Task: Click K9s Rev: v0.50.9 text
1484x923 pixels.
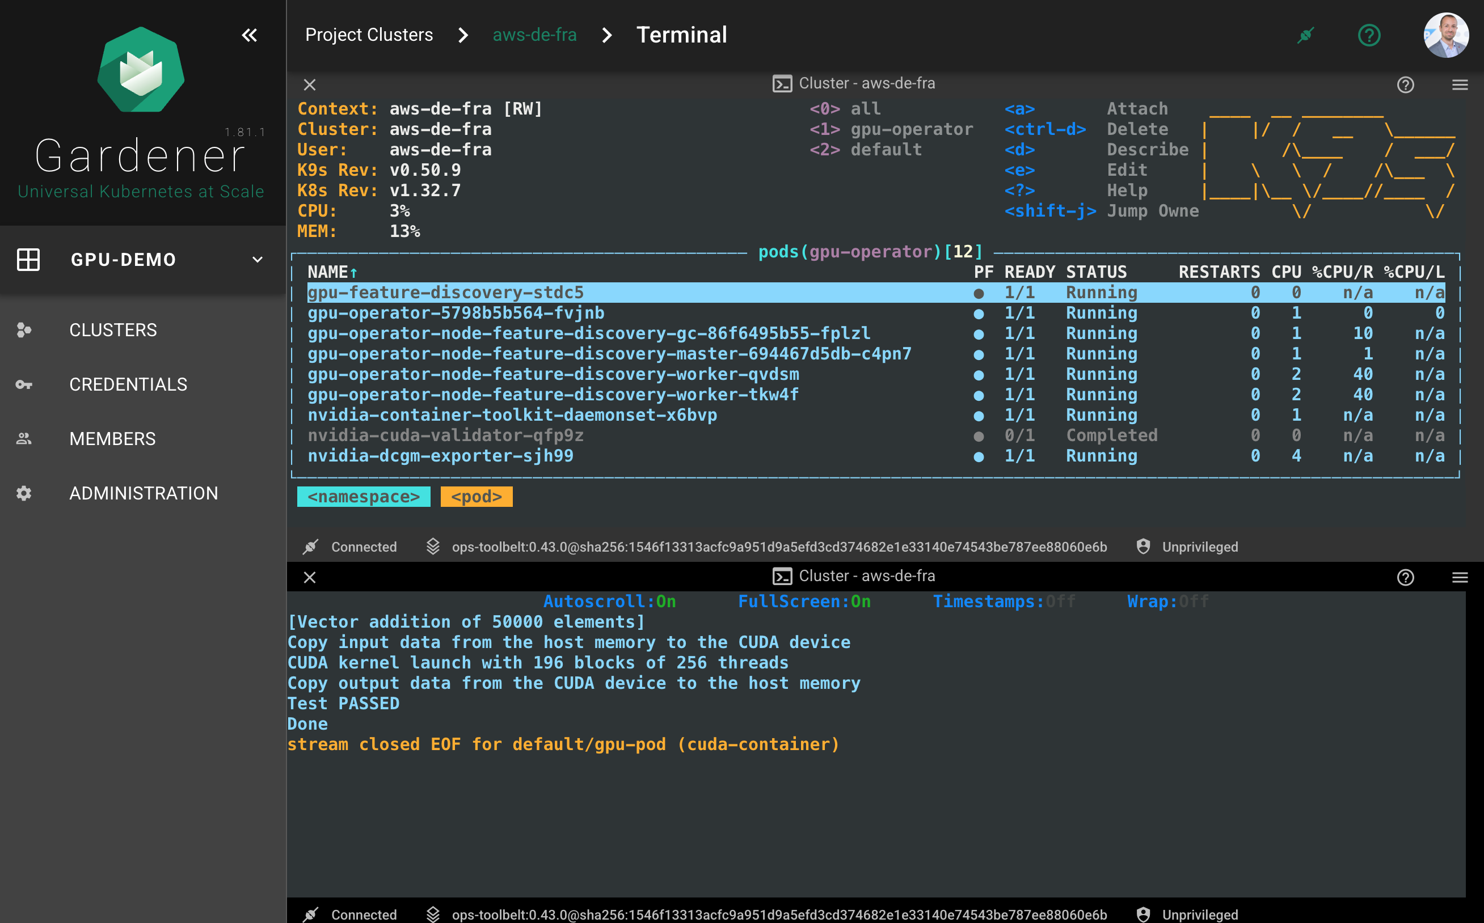Action: 378,170
